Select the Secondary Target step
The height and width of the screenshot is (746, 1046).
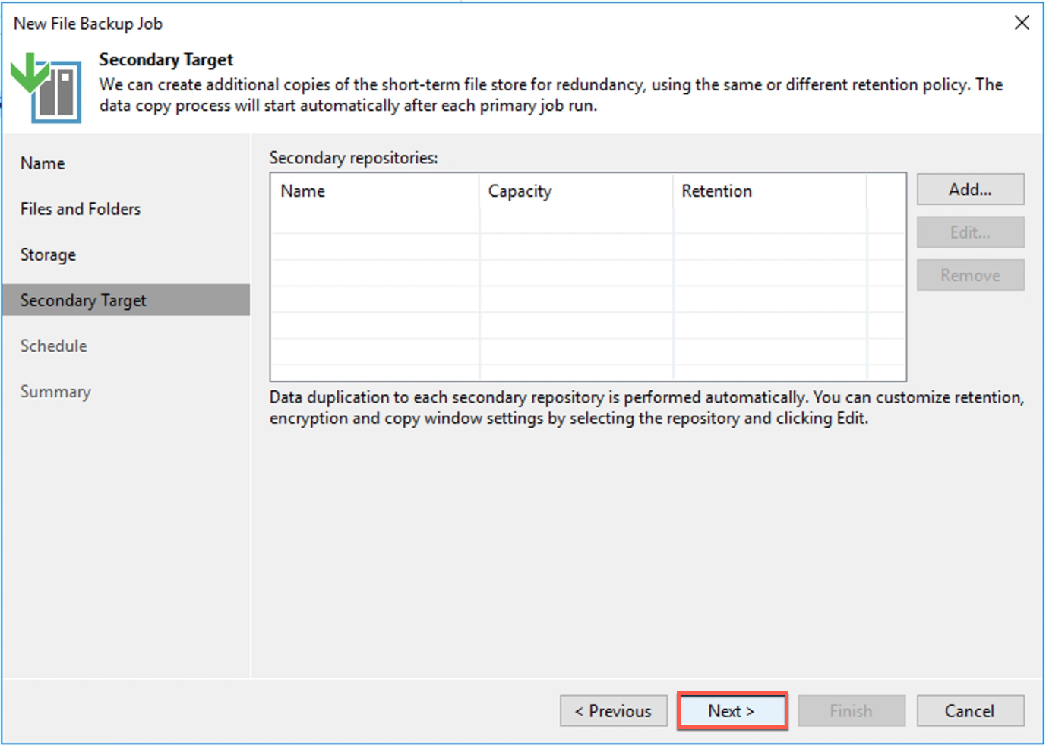(x=84, y=300)
